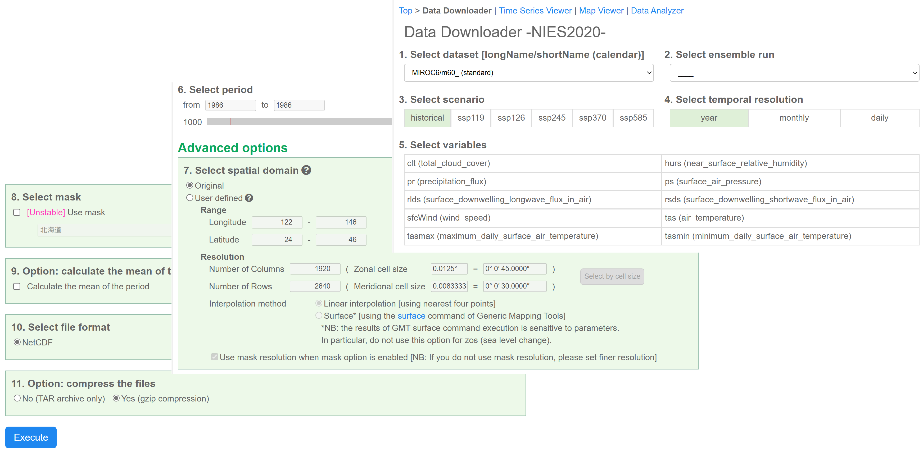Click the help icon next to User defined

249,198
